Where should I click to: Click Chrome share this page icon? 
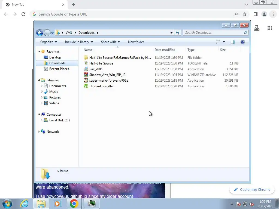[236, 14]
